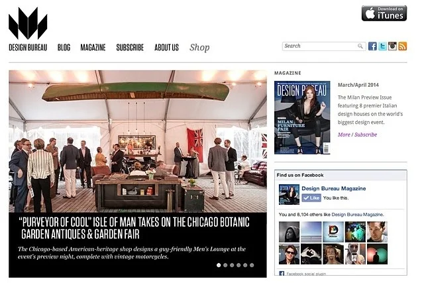This screenshot has height=283, width=424.
Task: Click the Subscribe link beside More
Action: 366,135
